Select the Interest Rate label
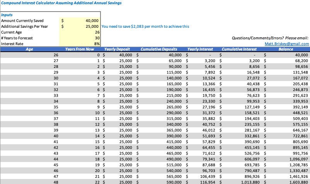The height and width of the screenshot is (184, 310). (12, 44)
